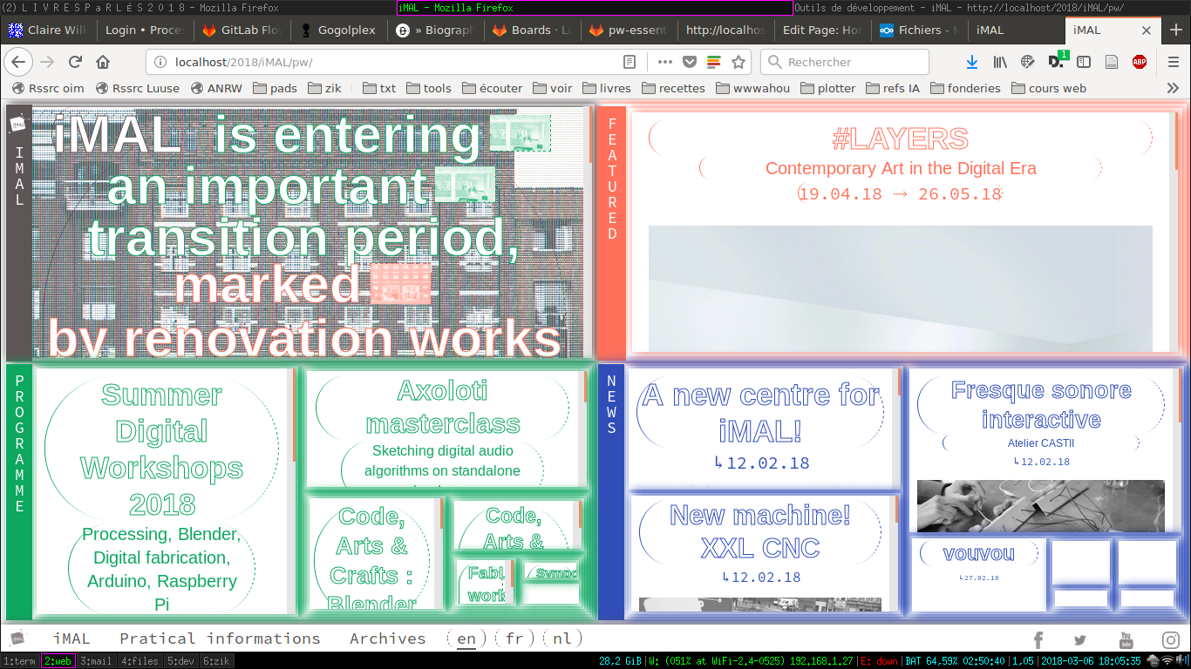Toggle reader view in the address bar
The width and height of the screenshot is (1191, 669).
(630, 62)
